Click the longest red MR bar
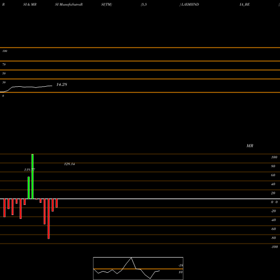280x280 pixels. (x=49, y=219)
